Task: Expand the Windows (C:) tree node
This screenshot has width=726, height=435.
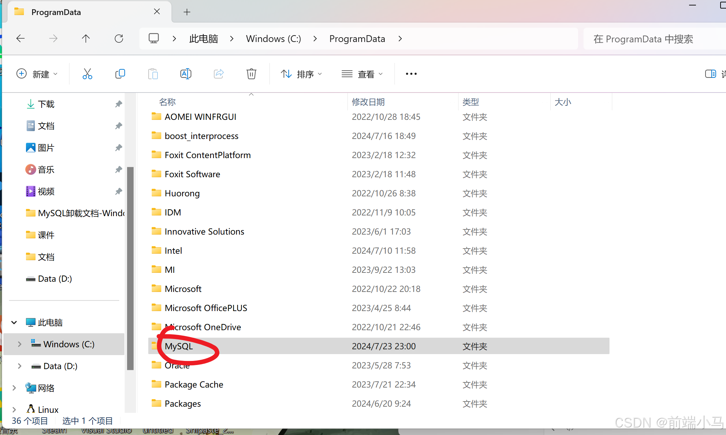Action: coord(19,344)
